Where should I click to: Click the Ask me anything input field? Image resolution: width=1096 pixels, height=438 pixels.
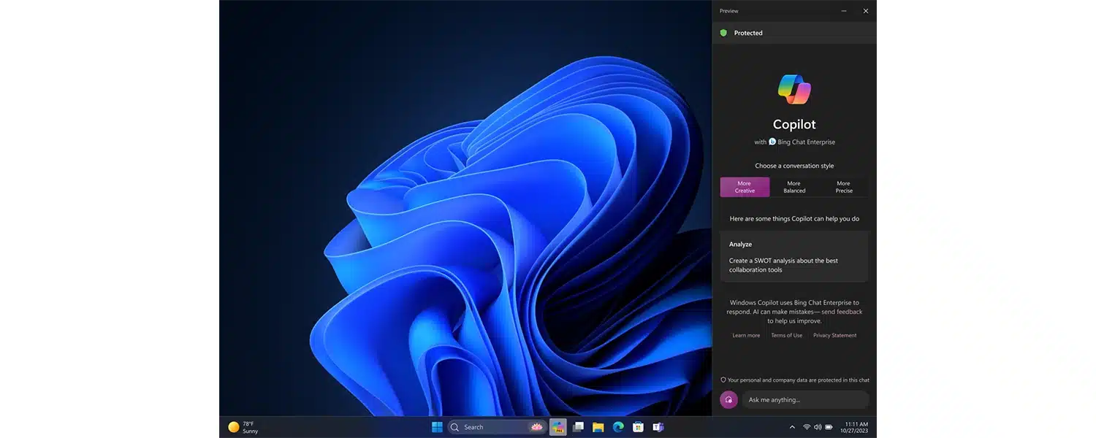805,399
